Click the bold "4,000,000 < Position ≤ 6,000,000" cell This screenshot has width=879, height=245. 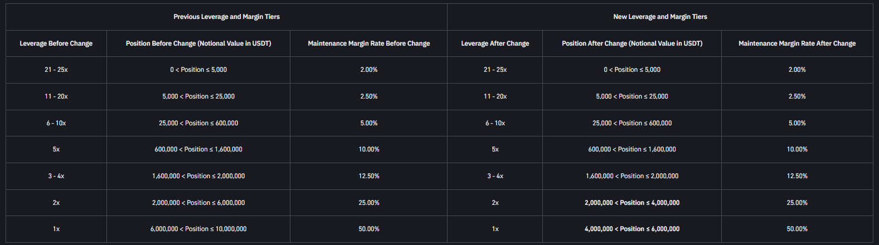tap(632, 229)
